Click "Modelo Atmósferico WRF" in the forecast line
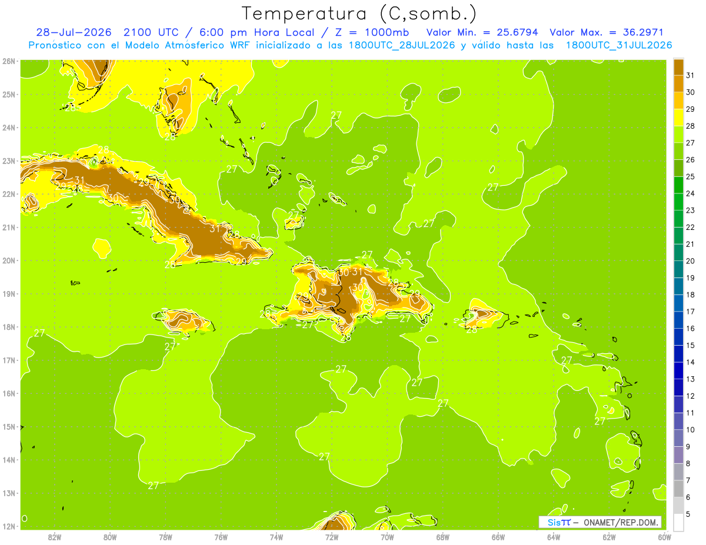 point(187,45)
